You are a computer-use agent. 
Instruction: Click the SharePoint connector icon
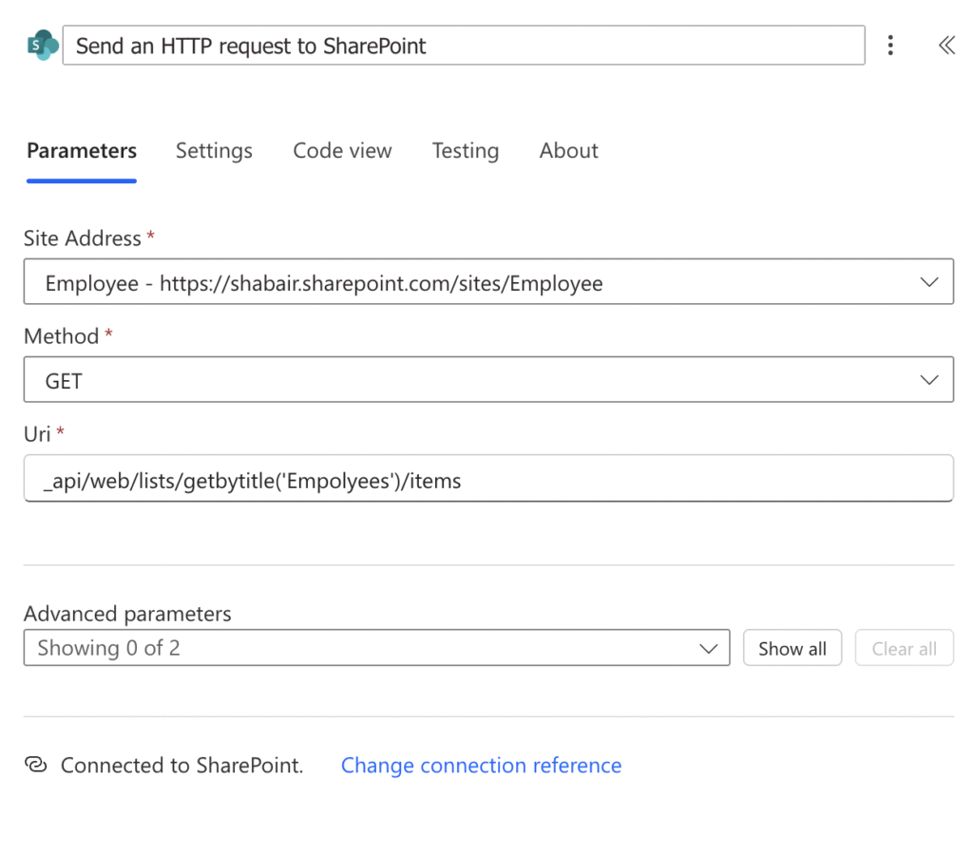42,45
